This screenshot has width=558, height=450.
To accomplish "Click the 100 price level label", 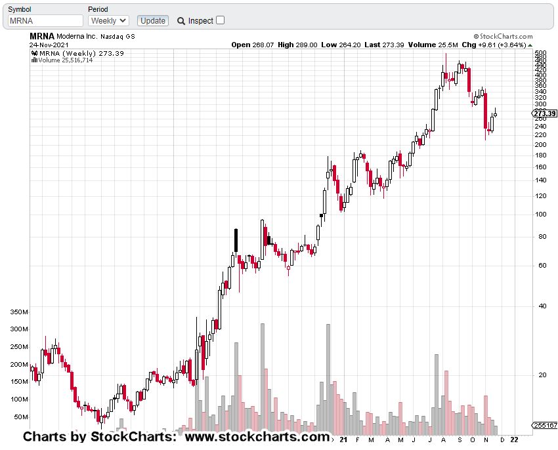I will 541,215.
